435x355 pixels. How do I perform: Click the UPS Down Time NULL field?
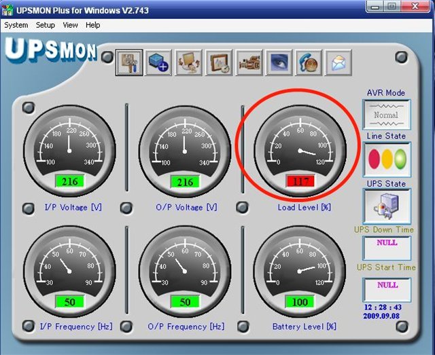pos(387,248)
